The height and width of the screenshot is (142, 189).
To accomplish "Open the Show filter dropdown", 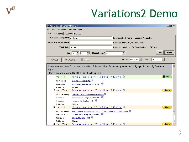I will coord(158,59).
